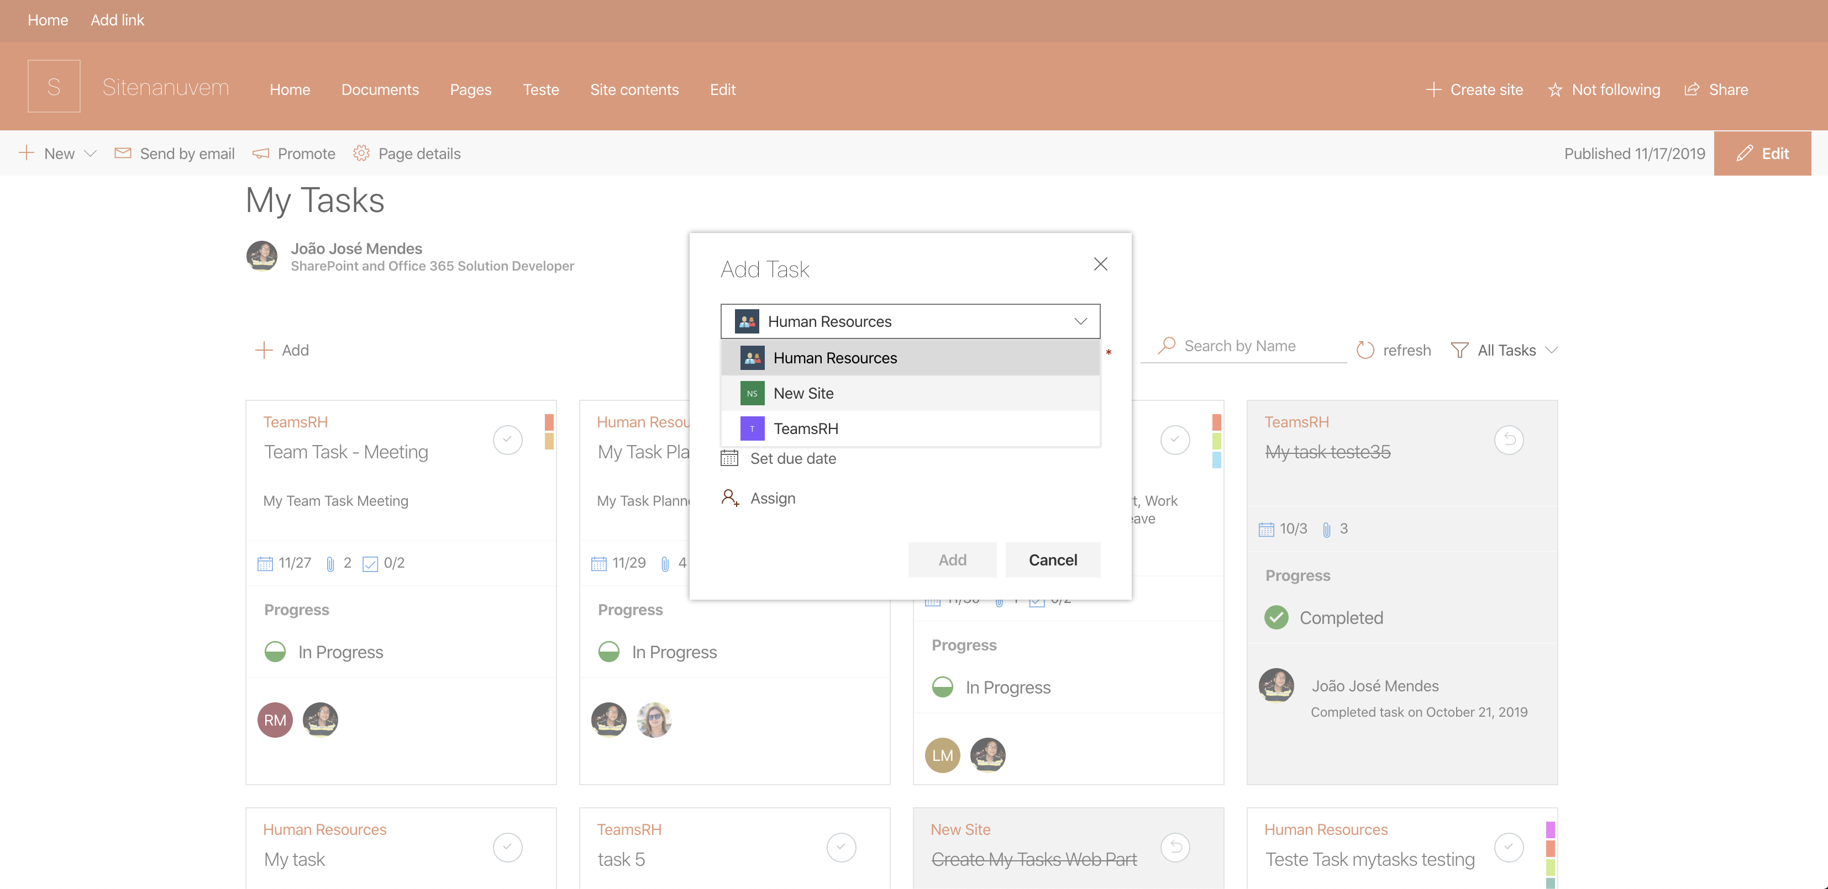
Task: Click Add button in Add Task dialog
Action: click(x=952, y=560)
